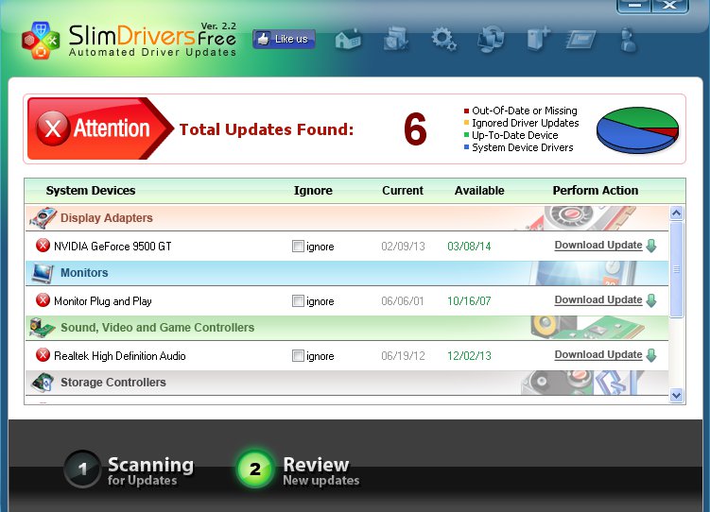The image size is (710, 512).
Task: Click the SlimDrivers logo icon
Action: tap(41, 41)
